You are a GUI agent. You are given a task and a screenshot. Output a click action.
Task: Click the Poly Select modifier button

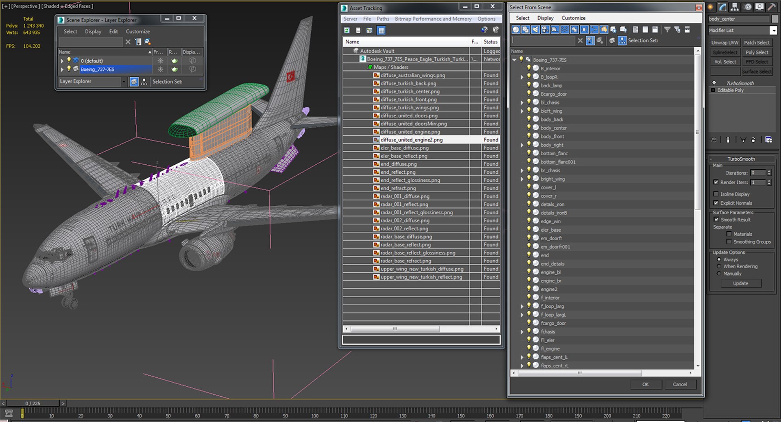(757, 52)
